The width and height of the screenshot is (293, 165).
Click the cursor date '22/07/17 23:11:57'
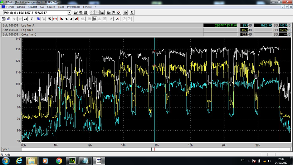[x=220, y=25]
